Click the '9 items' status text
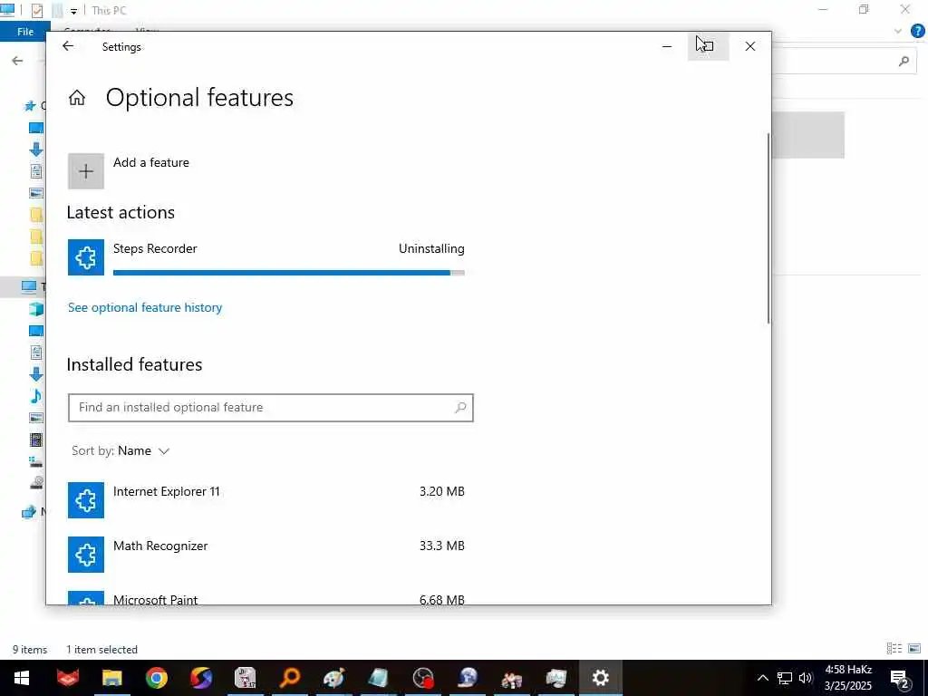The height and width of the screenshot is (696, 928). pyautogui.click(x=30, y=649)
